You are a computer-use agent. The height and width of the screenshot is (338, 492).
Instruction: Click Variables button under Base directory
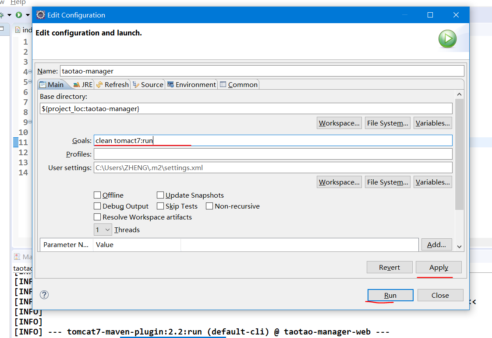click(433, 123)
